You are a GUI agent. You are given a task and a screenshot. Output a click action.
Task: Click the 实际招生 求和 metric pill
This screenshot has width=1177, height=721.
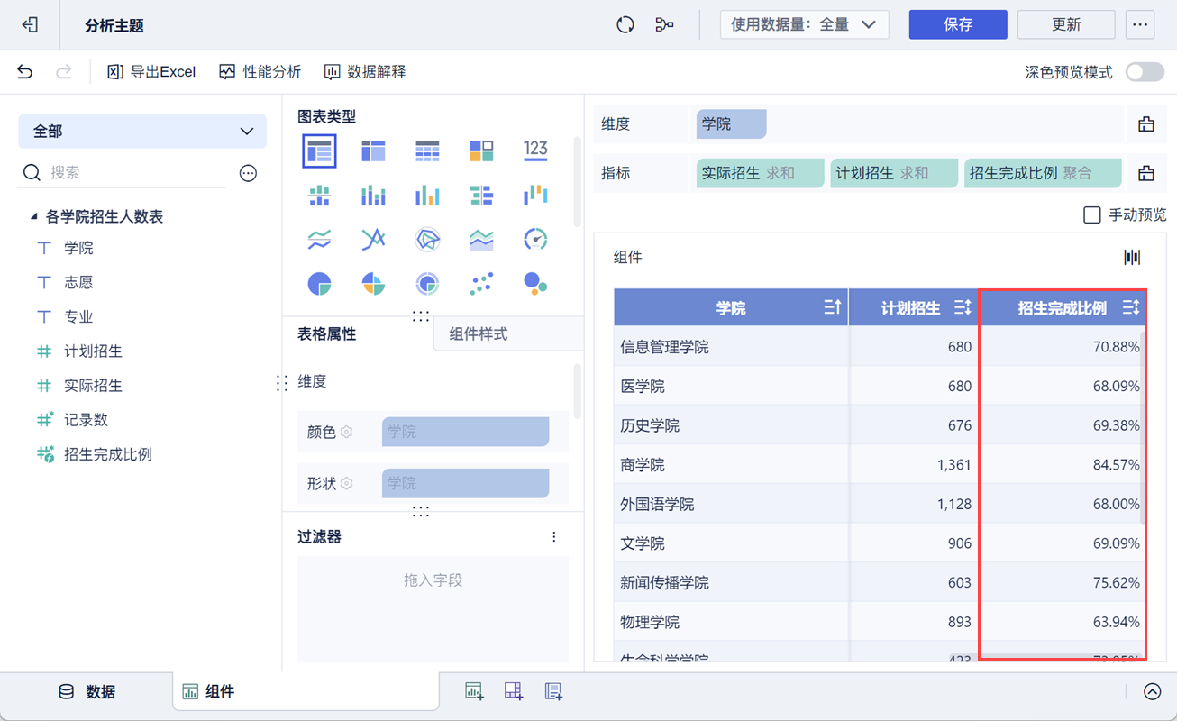click(760, 173)
